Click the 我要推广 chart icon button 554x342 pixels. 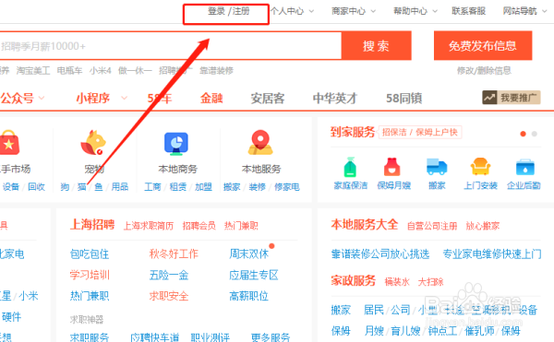point(511,98)
